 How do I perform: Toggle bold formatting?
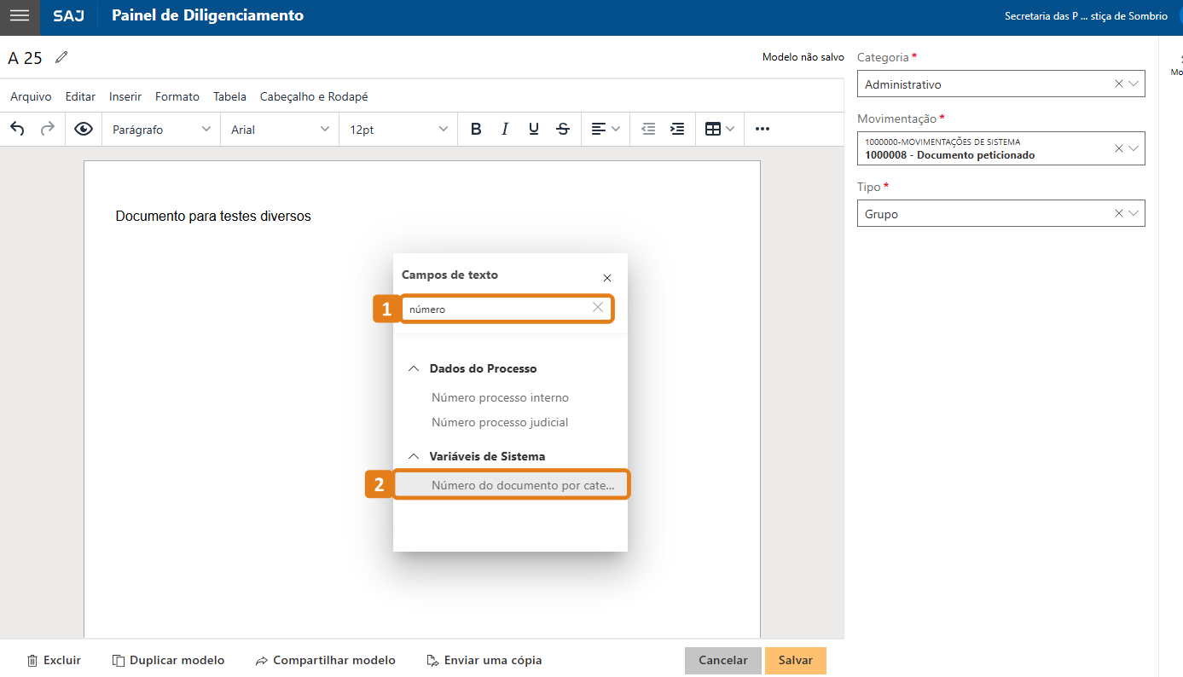tap(476, 129)
